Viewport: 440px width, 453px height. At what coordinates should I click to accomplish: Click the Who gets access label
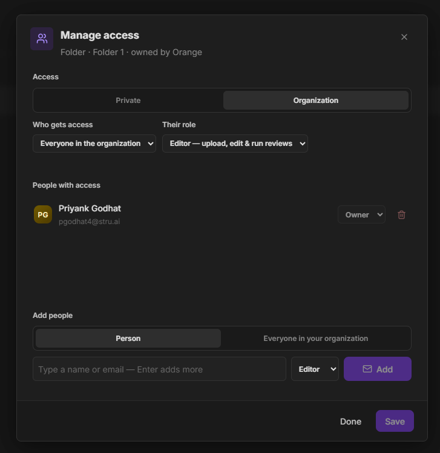click(x=63, y=125)
